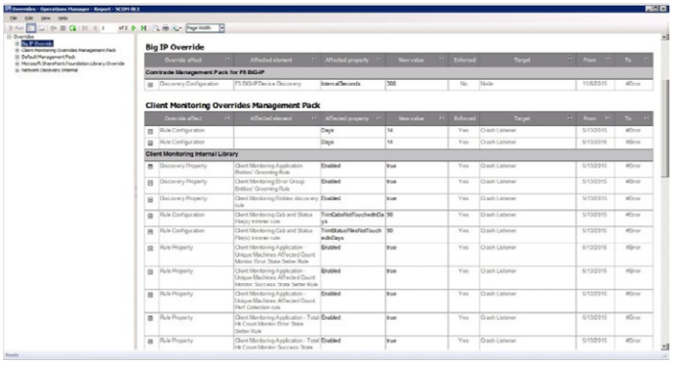The height and width of the screenshot is (366, 676).
Task: Select Network Discovery Internal tree item
Action: tap(50, 70)
